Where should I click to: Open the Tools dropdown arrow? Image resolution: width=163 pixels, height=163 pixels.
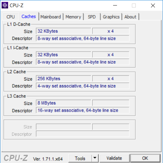[95, 158]
